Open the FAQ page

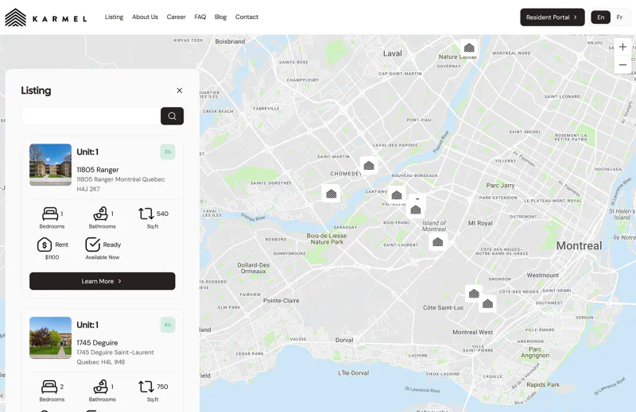[200, 17]
